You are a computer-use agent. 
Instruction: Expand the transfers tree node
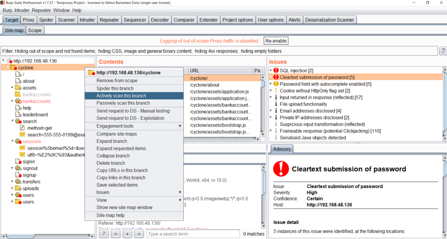coord(12,181)
